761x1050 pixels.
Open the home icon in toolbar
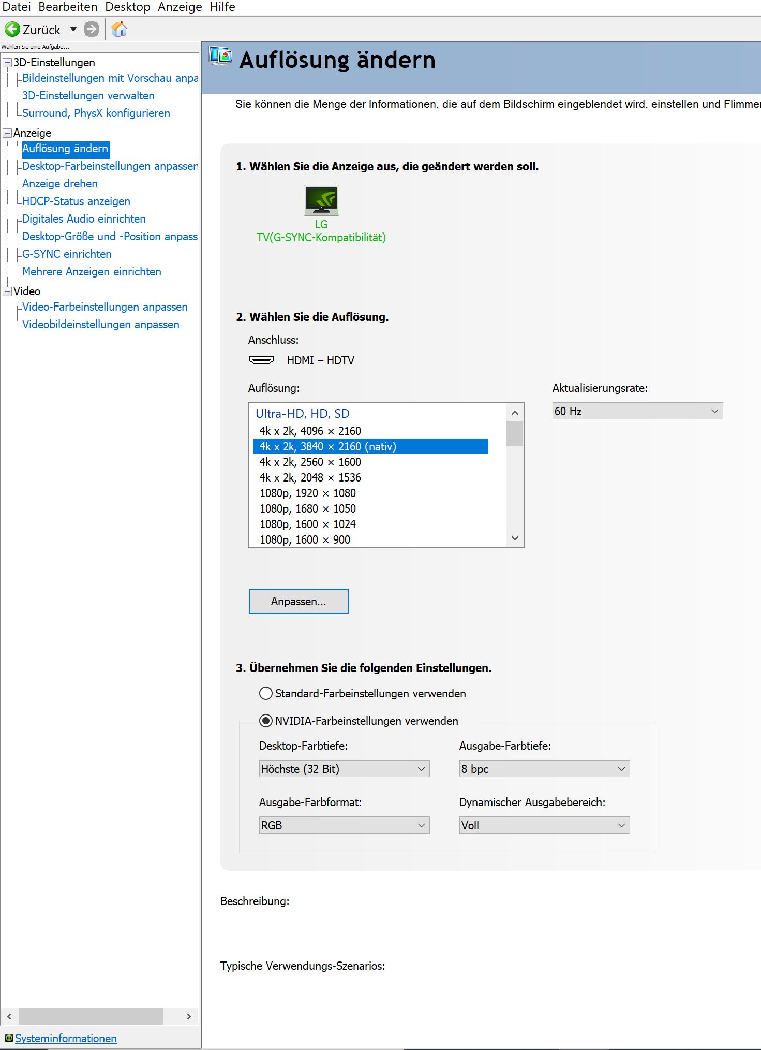point(119,29)
